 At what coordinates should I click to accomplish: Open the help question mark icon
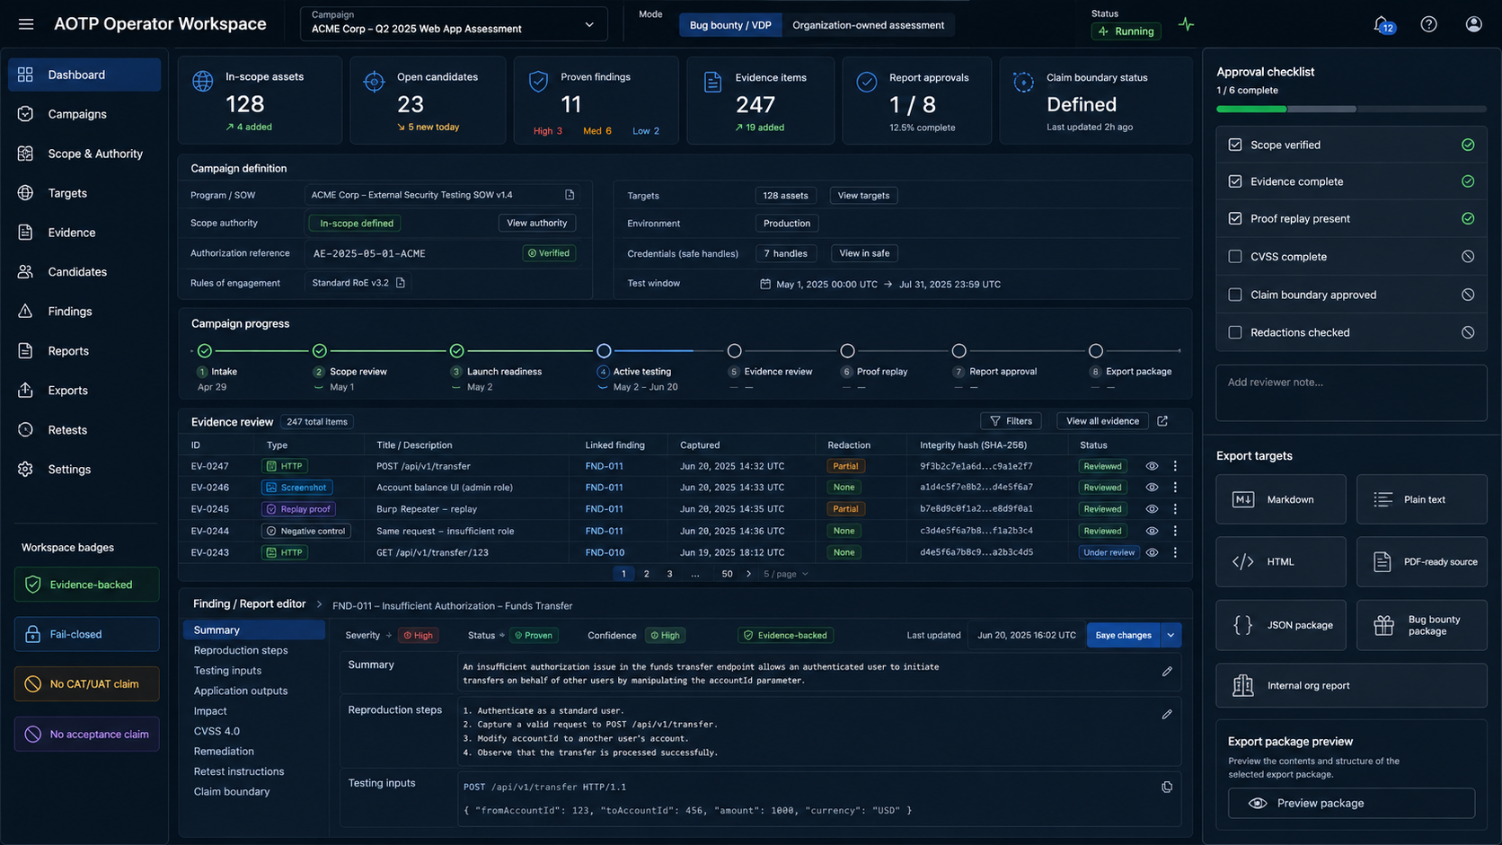tap(1428, 24)
